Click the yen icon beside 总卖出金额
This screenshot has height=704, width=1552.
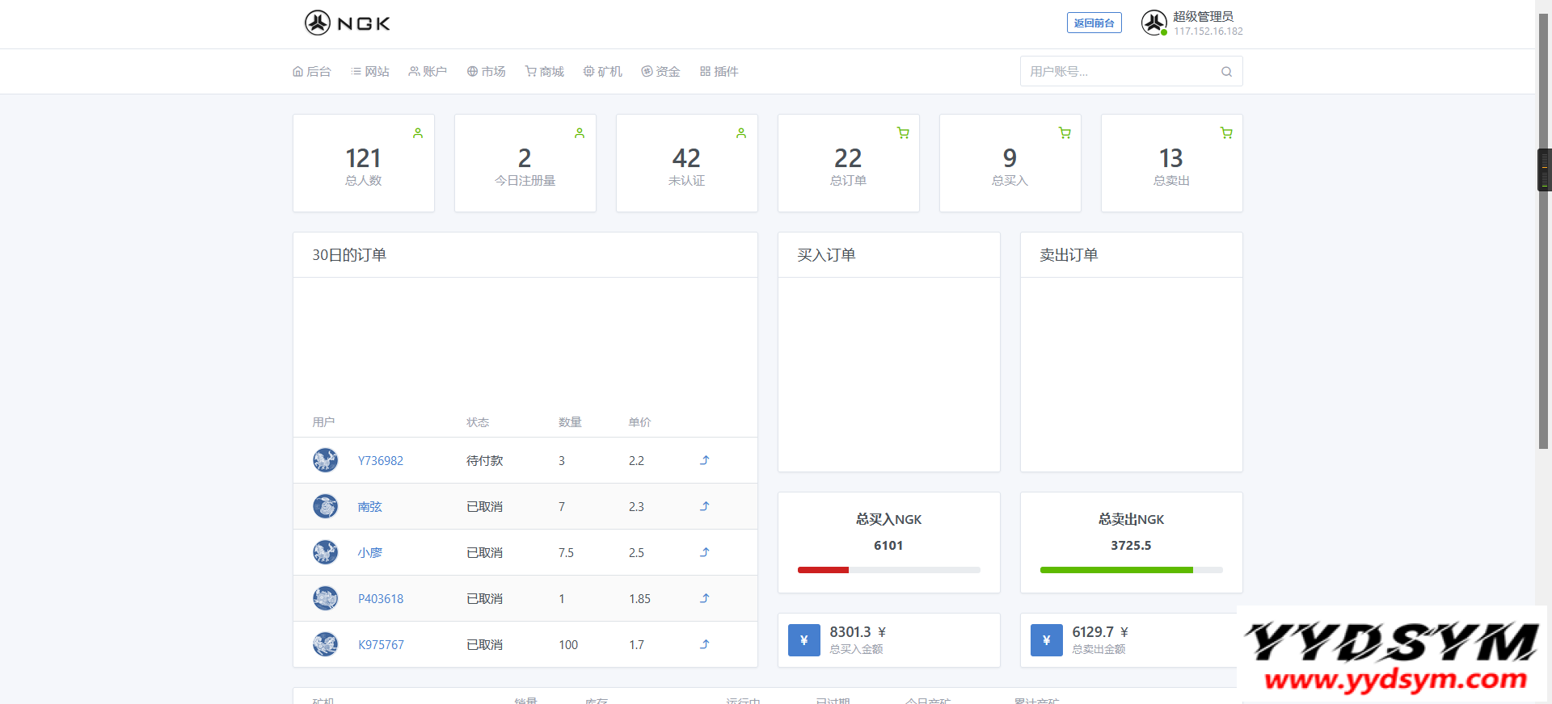(x=1046, y=640)
